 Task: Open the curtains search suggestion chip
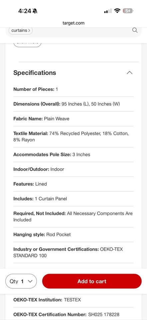click(x=21, y=30)
